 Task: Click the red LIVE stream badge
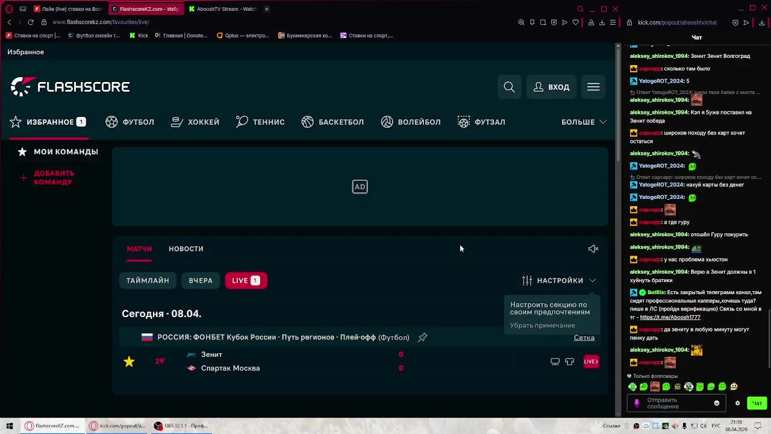coord(591,362)
